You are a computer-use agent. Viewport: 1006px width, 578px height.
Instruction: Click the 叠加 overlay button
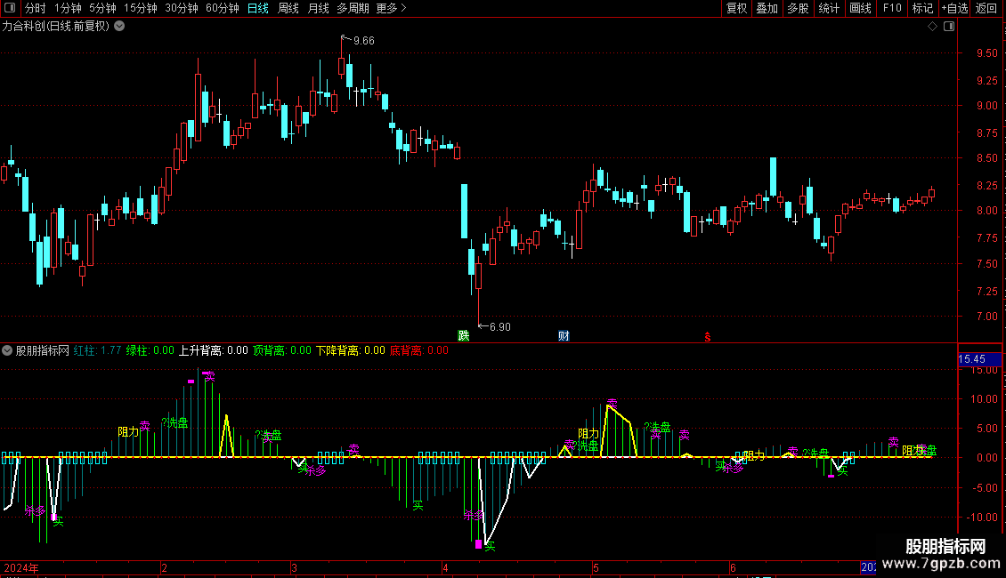767,8
